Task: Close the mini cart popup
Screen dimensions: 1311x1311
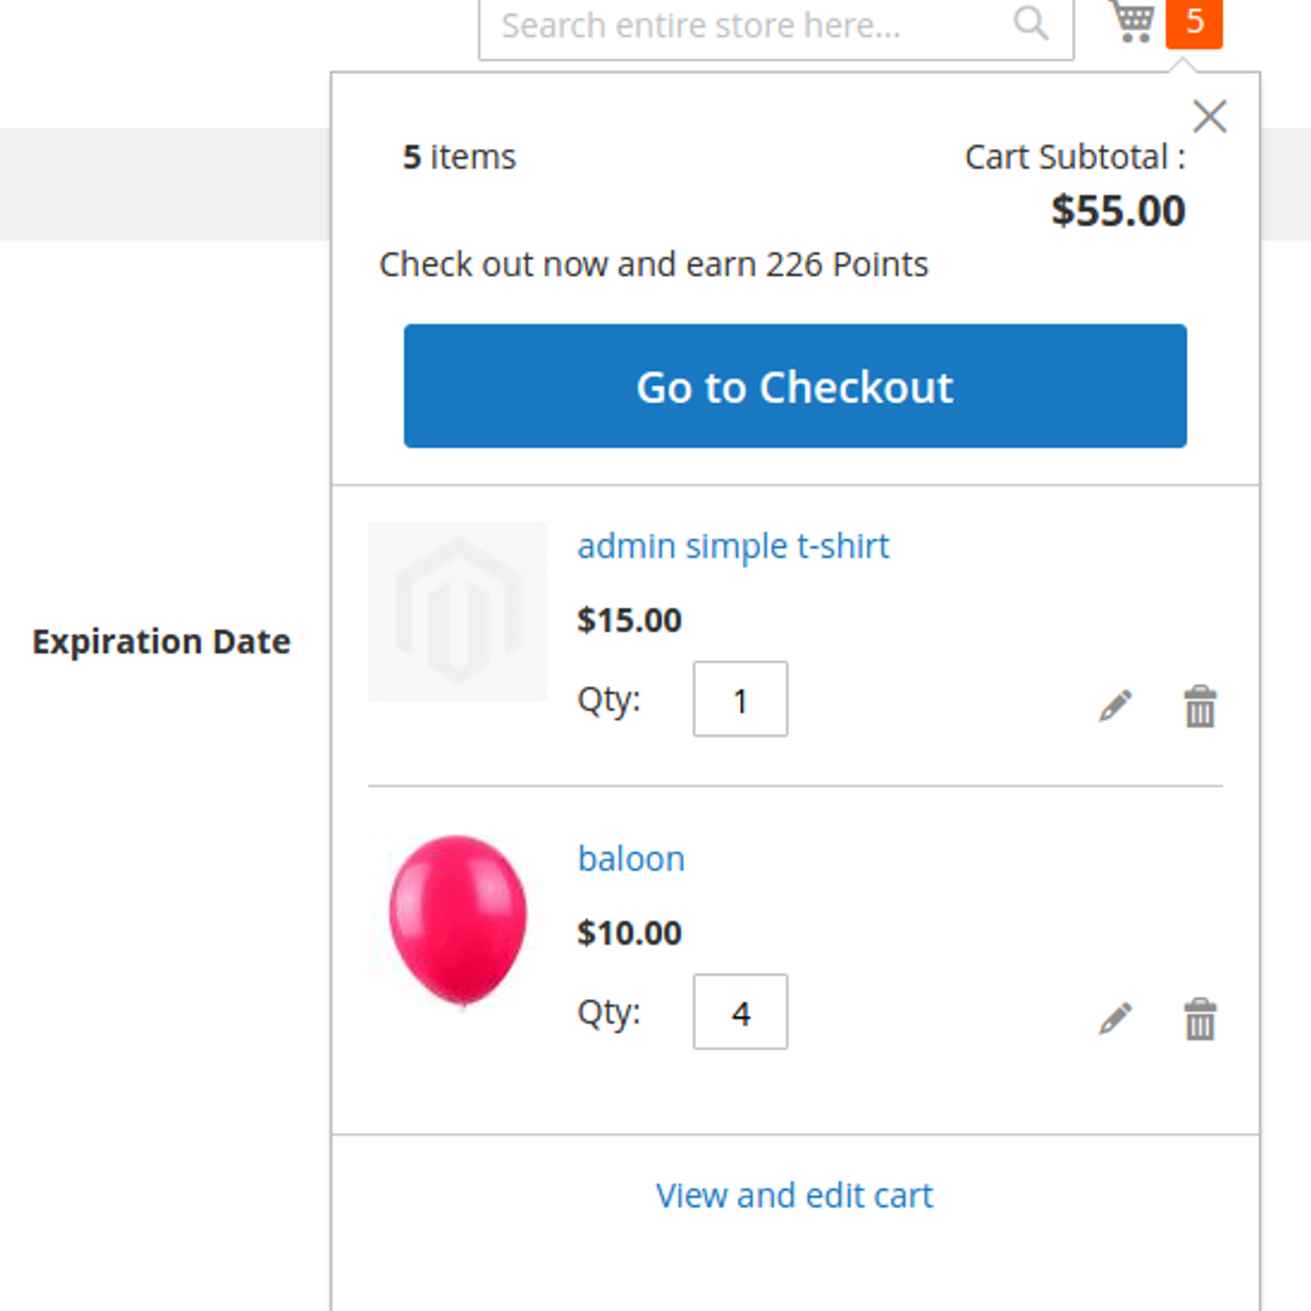Action: [1209, 116]
